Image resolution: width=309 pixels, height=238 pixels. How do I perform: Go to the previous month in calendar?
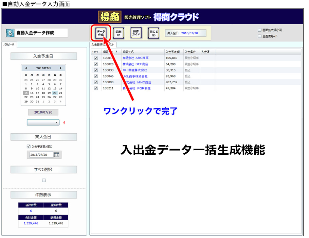click(x=26, y=68)
